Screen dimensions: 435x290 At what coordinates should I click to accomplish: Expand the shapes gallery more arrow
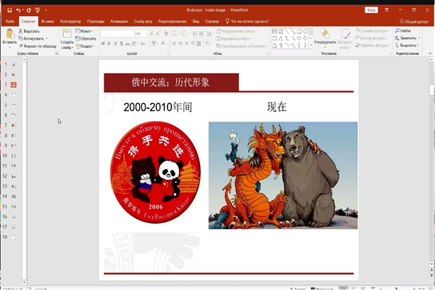(x=311, y=45)
